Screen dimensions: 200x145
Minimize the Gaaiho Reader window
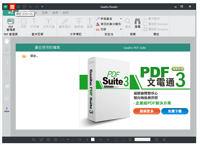(175, 7)
